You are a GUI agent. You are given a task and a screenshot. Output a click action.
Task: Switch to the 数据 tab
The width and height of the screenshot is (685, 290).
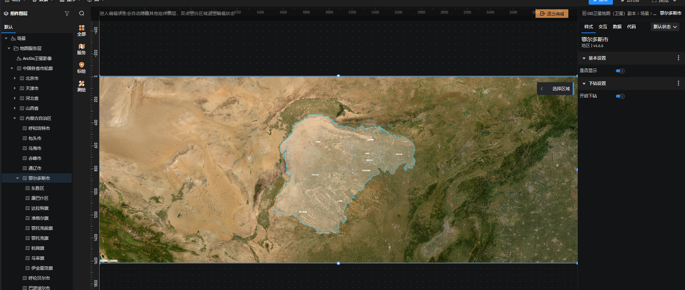pos(617,27)
